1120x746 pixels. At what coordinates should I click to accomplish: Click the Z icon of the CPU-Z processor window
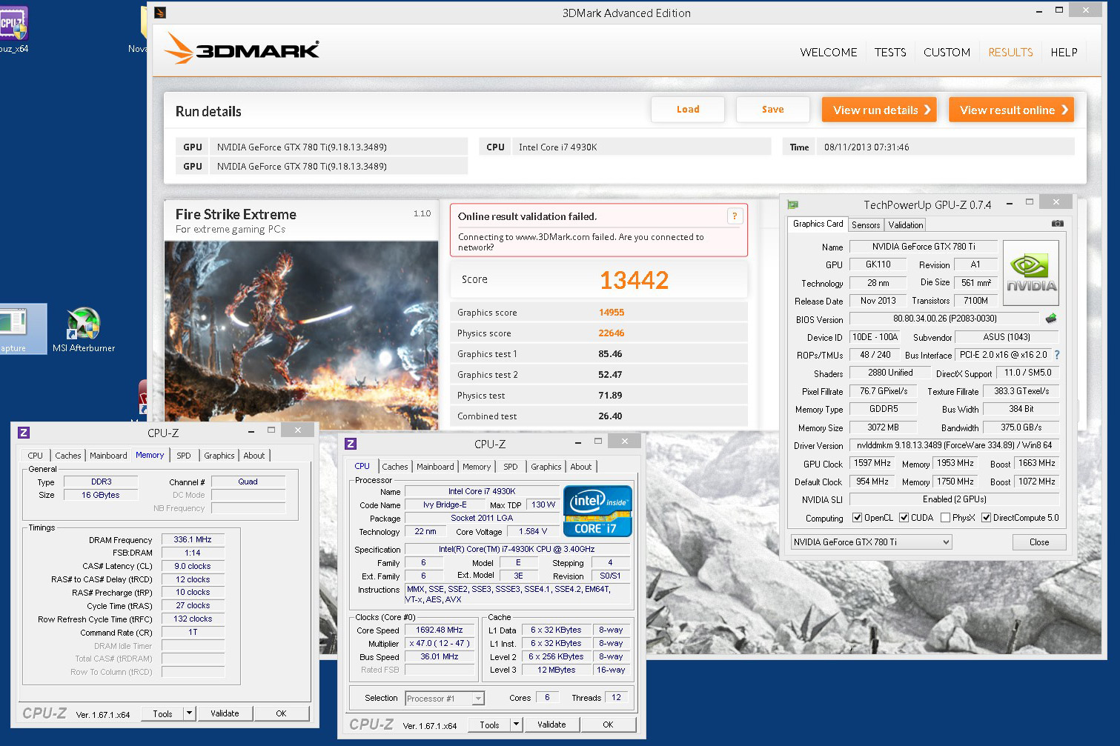pos(351,444)
